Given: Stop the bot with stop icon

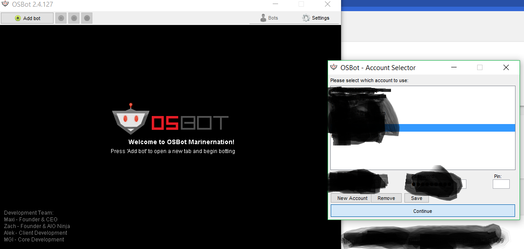Looking at the screenshot, I should tap(87, 18).
